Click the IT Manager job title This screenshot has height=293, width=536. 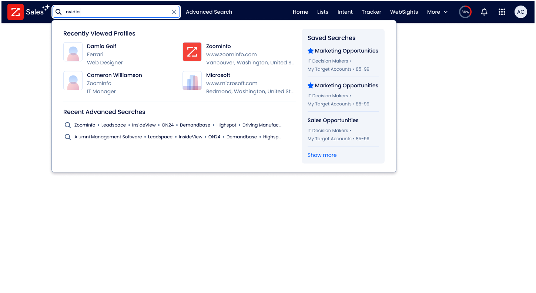pyautogui.click(x=101, y=91)
